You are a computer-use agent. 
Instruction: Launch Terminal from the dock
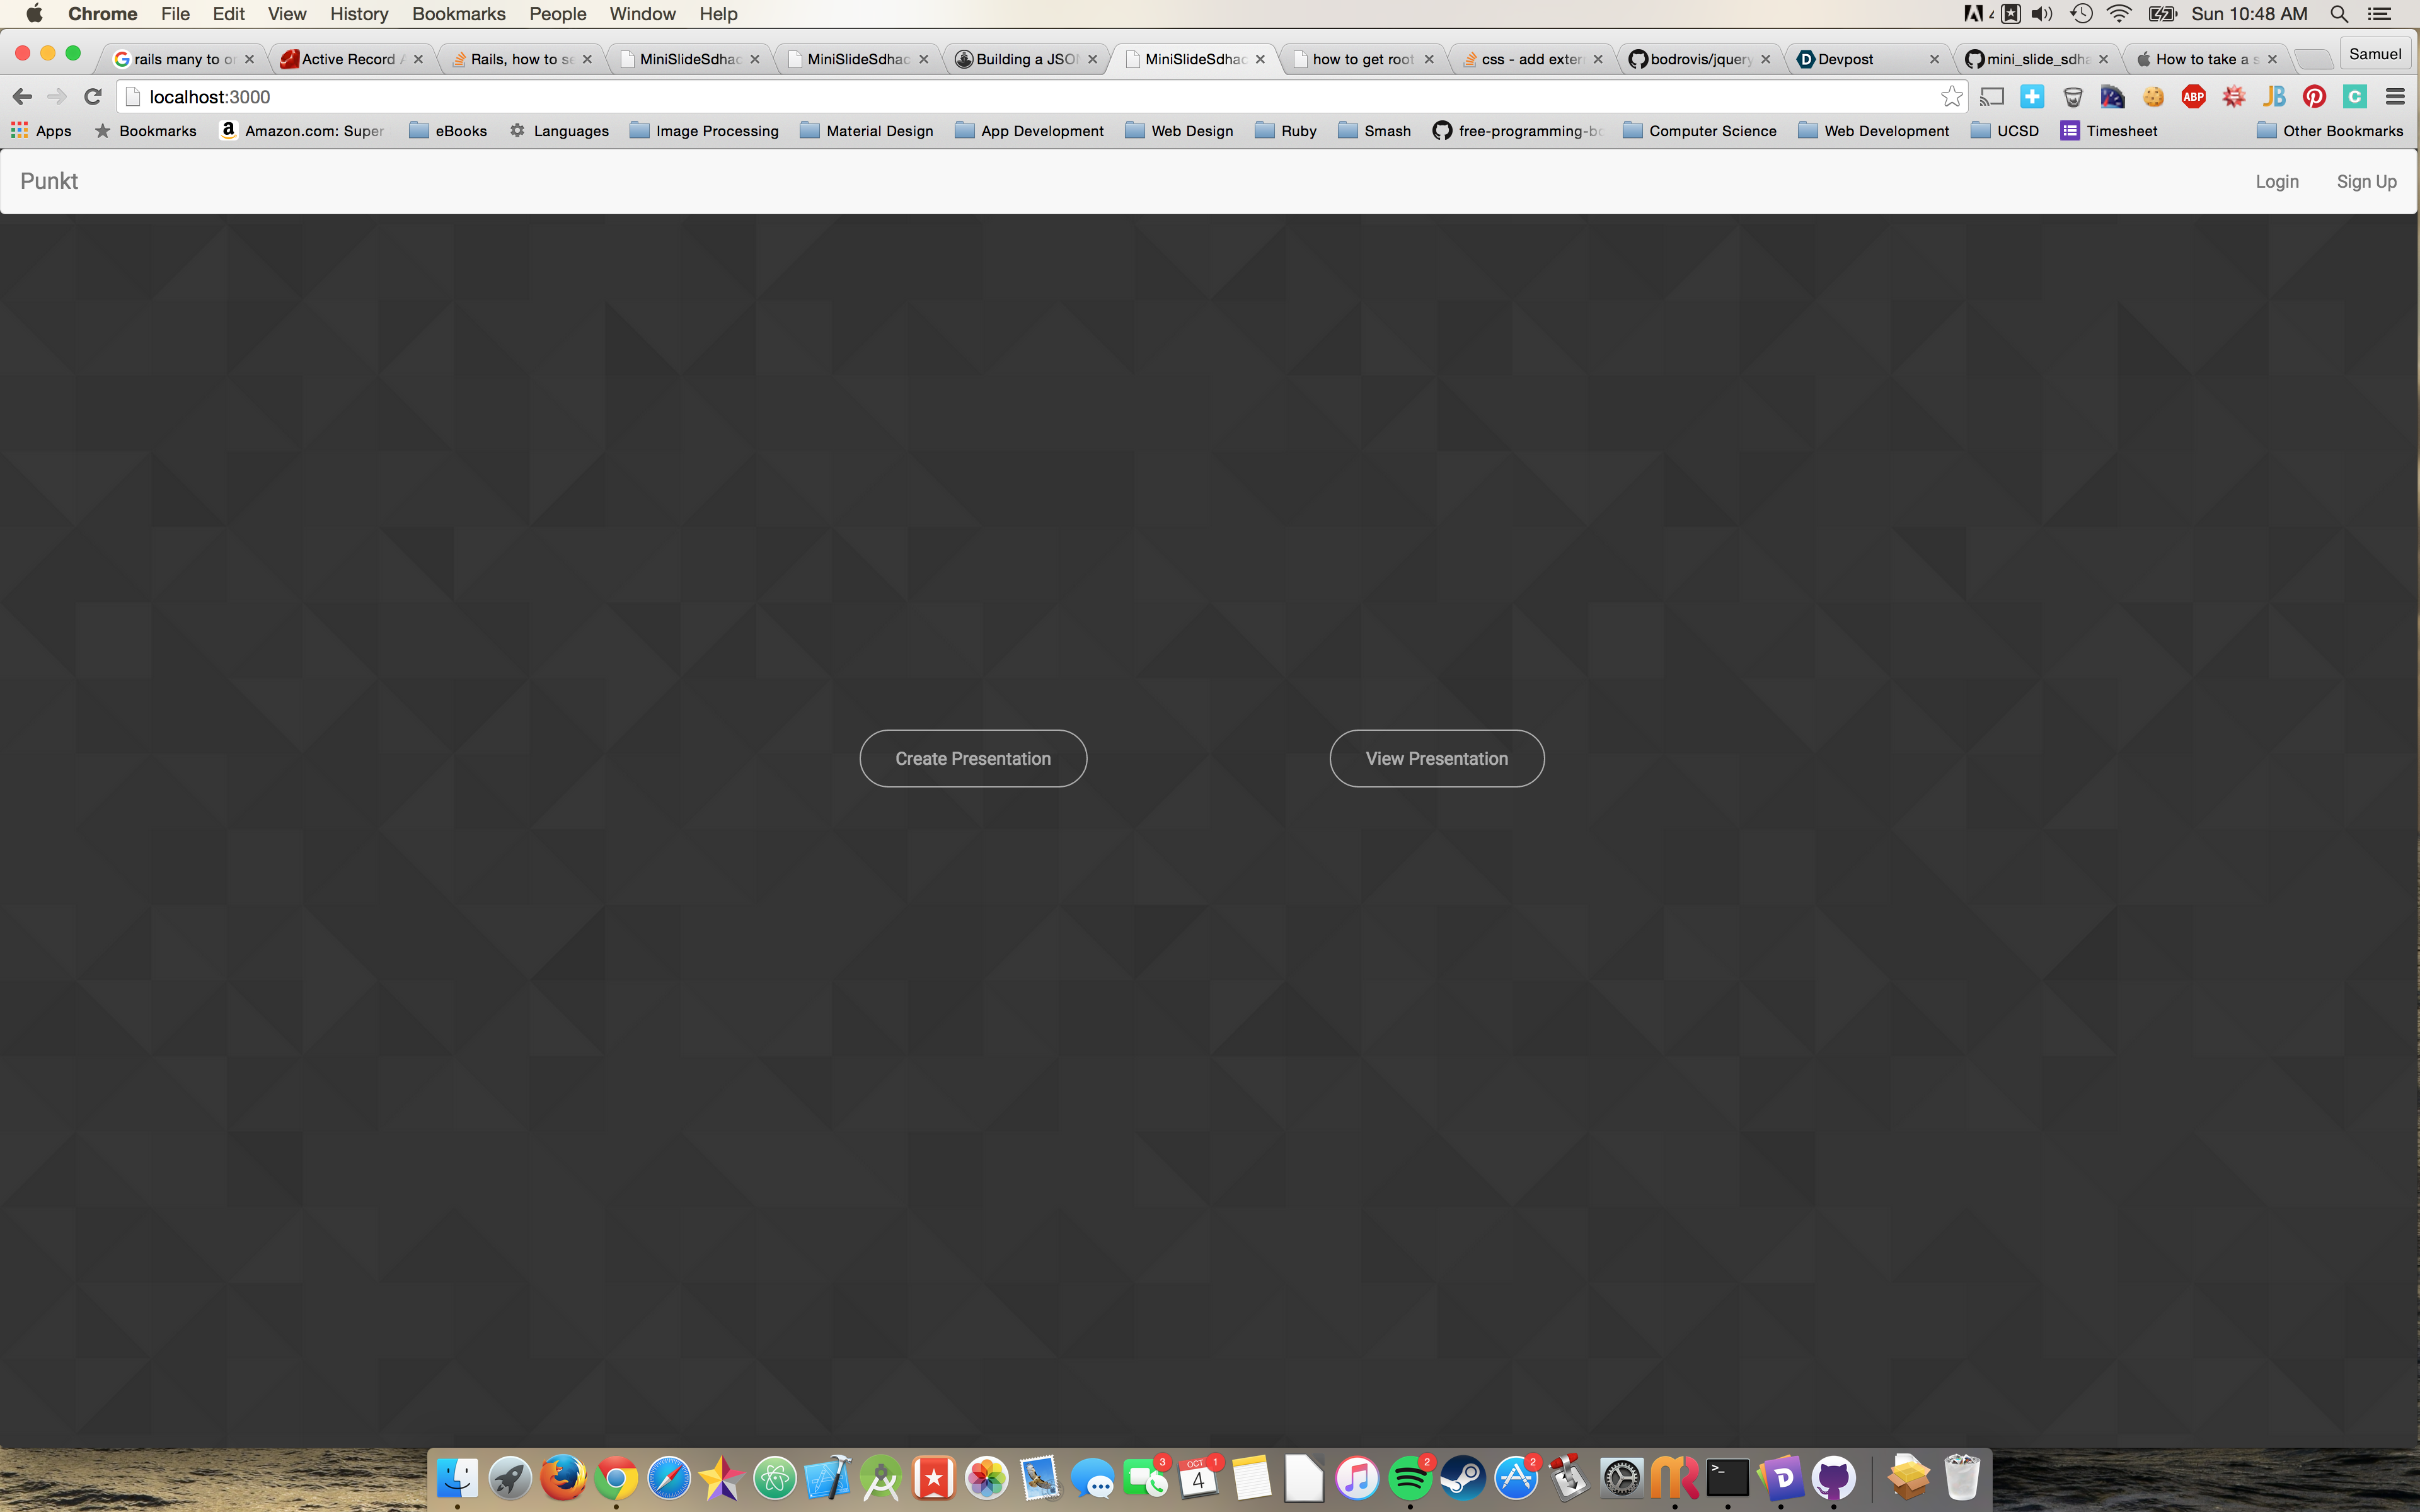(x=1727, y=1478)
